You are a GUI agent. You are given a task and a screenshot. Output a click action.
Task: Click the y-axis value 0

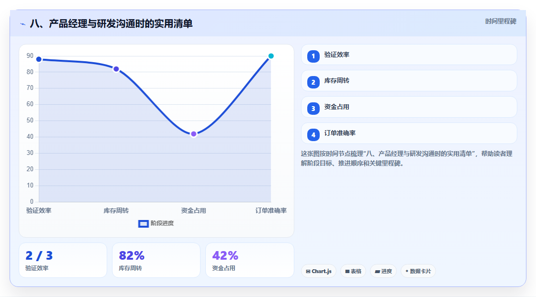pos(32,202)
